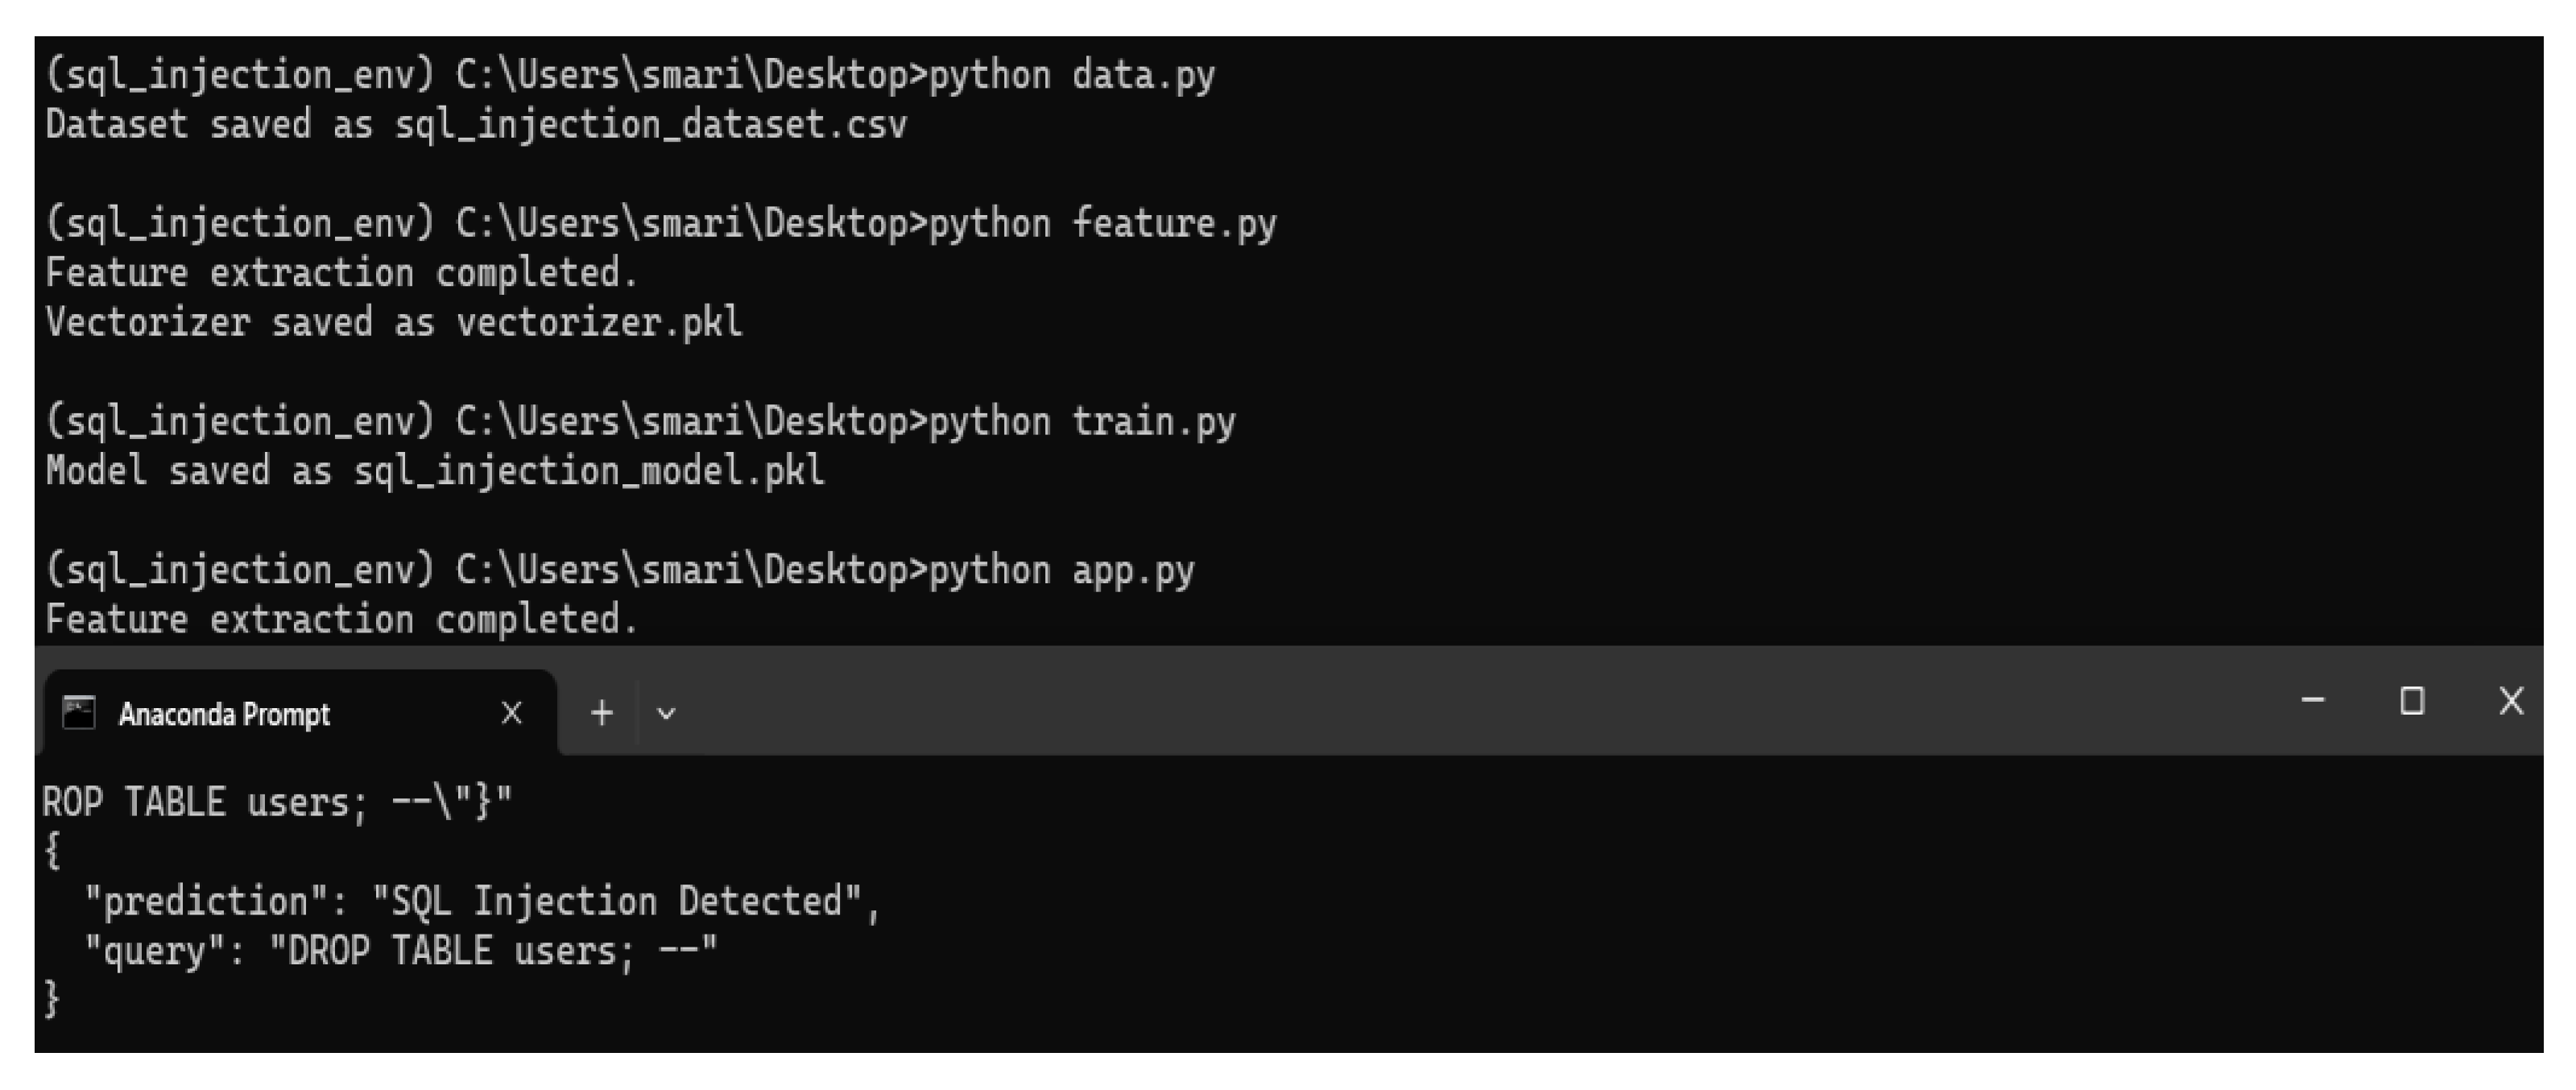Click the "Model saved as sql_injection_model.pkl" output
This screenshot has height=1090, width=2576.
pos(435,470)
